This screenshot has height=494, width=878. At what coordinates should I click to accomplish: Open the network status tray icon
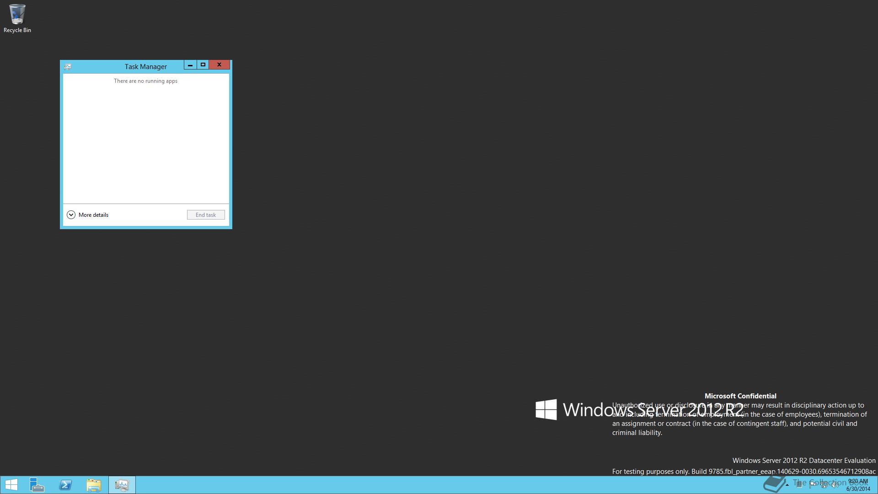point(824,485)
